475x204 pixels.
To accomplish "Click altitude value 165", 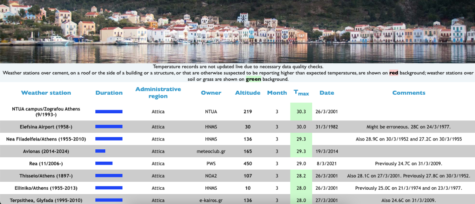I will coord(248,151).
